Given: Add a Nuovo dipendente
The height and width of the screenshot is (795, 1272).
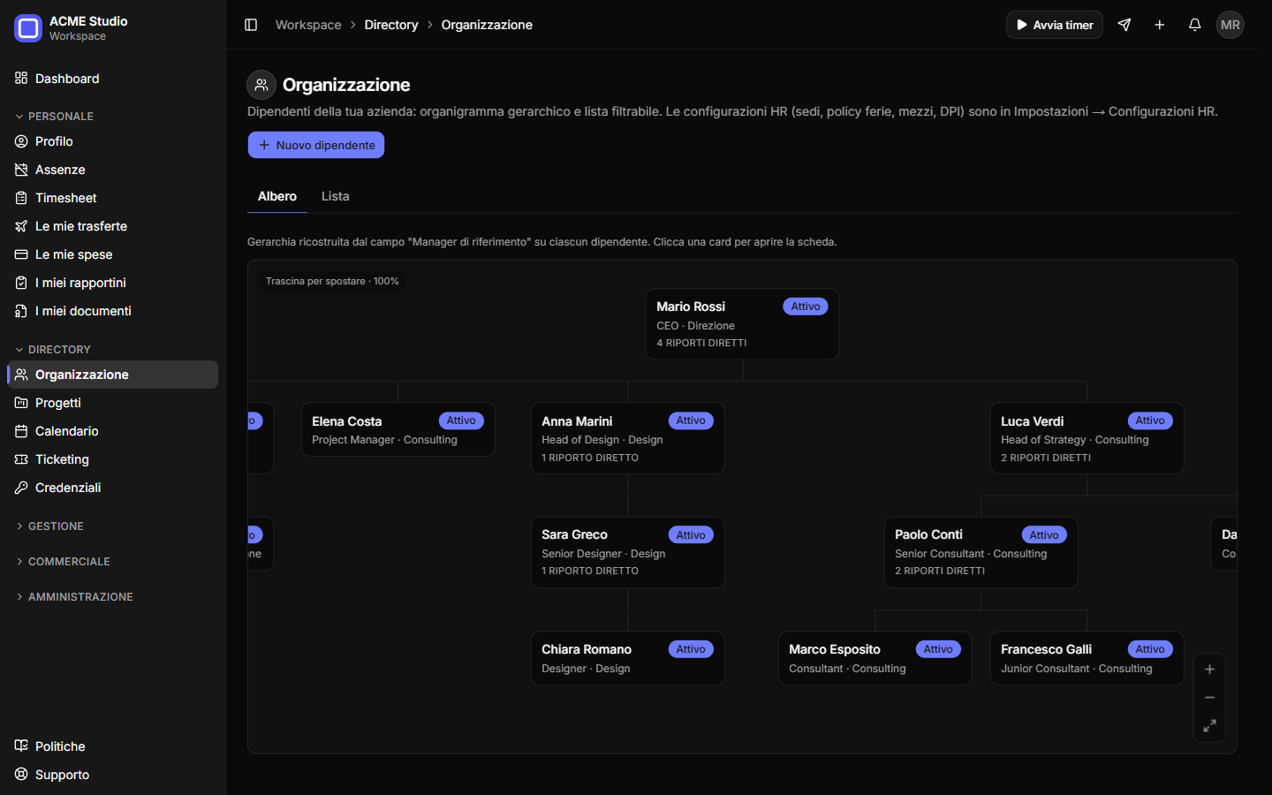Looking at the screenshot, I should pos(316,145).
